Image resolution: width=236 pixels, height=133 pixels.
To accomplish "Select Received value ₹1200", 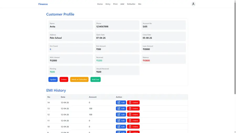I will tap(99, 61).
